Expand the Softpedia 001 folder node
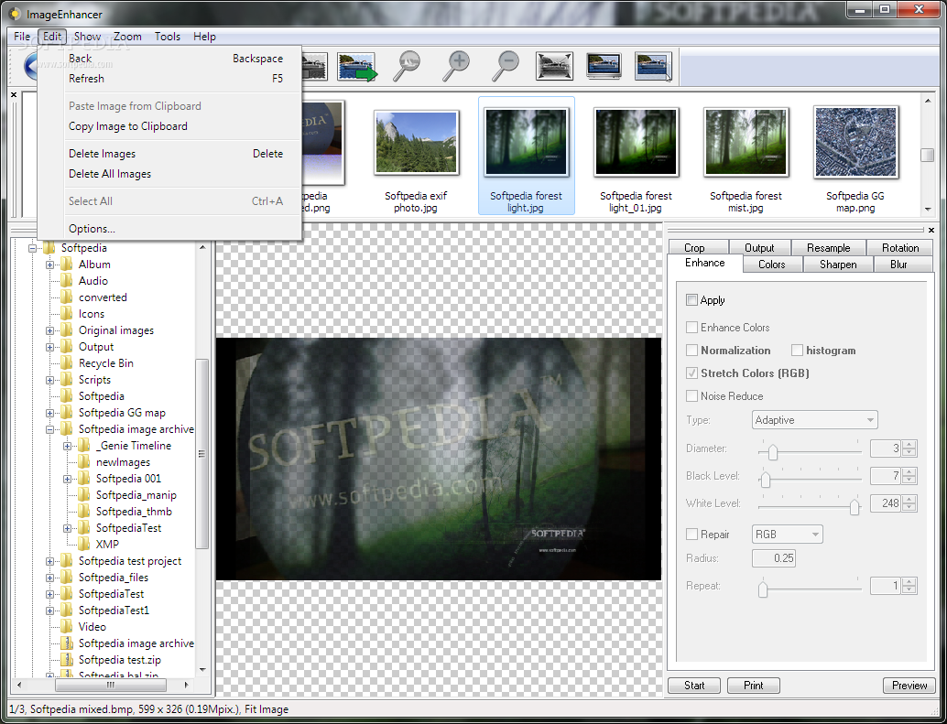Image resolution: width=947 pixels, height=724 pixels. click(x=68, y=479)
